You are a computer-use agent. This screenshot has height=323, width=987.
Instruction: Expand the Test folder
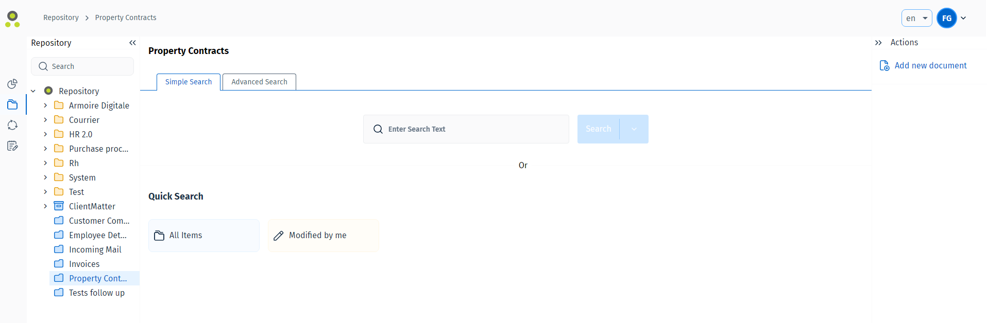pyautogui.click(x=45, y=192)
